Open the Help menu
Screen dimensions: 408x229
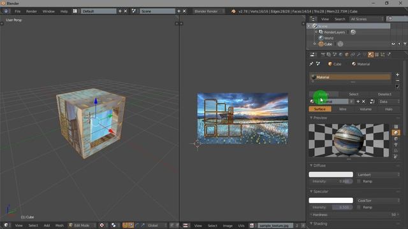64,11
